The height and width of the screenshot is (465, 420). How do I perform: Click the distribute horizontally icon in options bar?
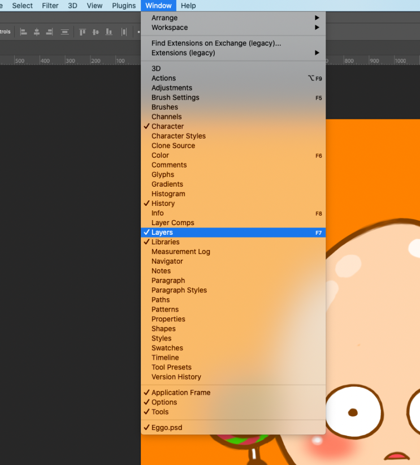[64, 32]
